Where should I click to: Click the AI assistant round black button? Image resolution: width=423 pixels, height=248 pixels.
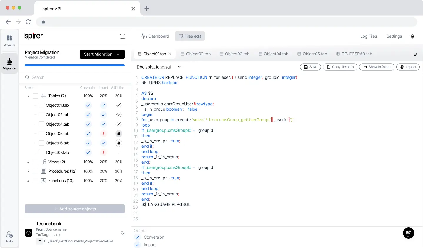[409, 233]
